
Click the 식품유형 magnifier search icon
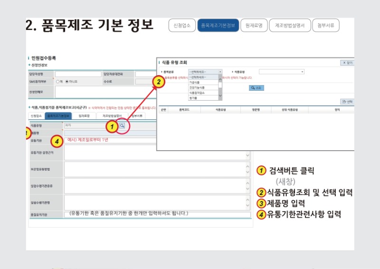122,125
